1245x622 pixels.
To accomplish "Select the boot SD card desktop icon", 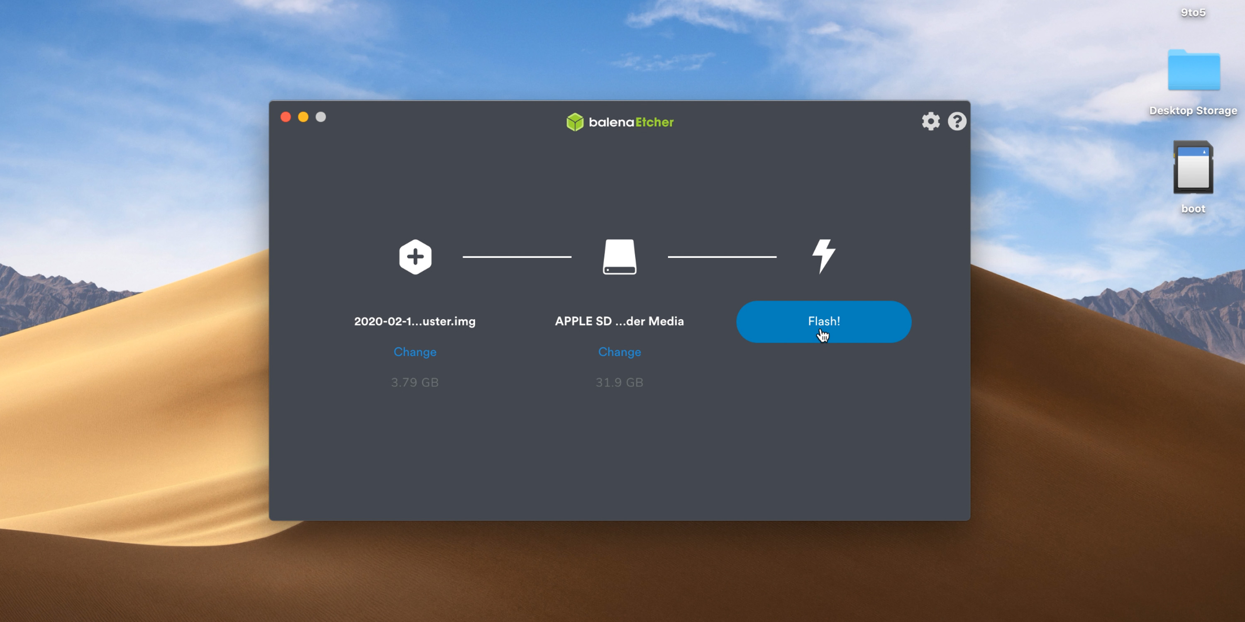I will (1193, 168).
